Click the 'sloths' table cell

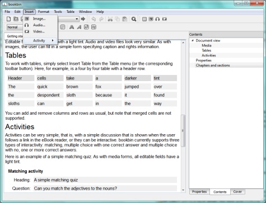click(x=21, y=103)
